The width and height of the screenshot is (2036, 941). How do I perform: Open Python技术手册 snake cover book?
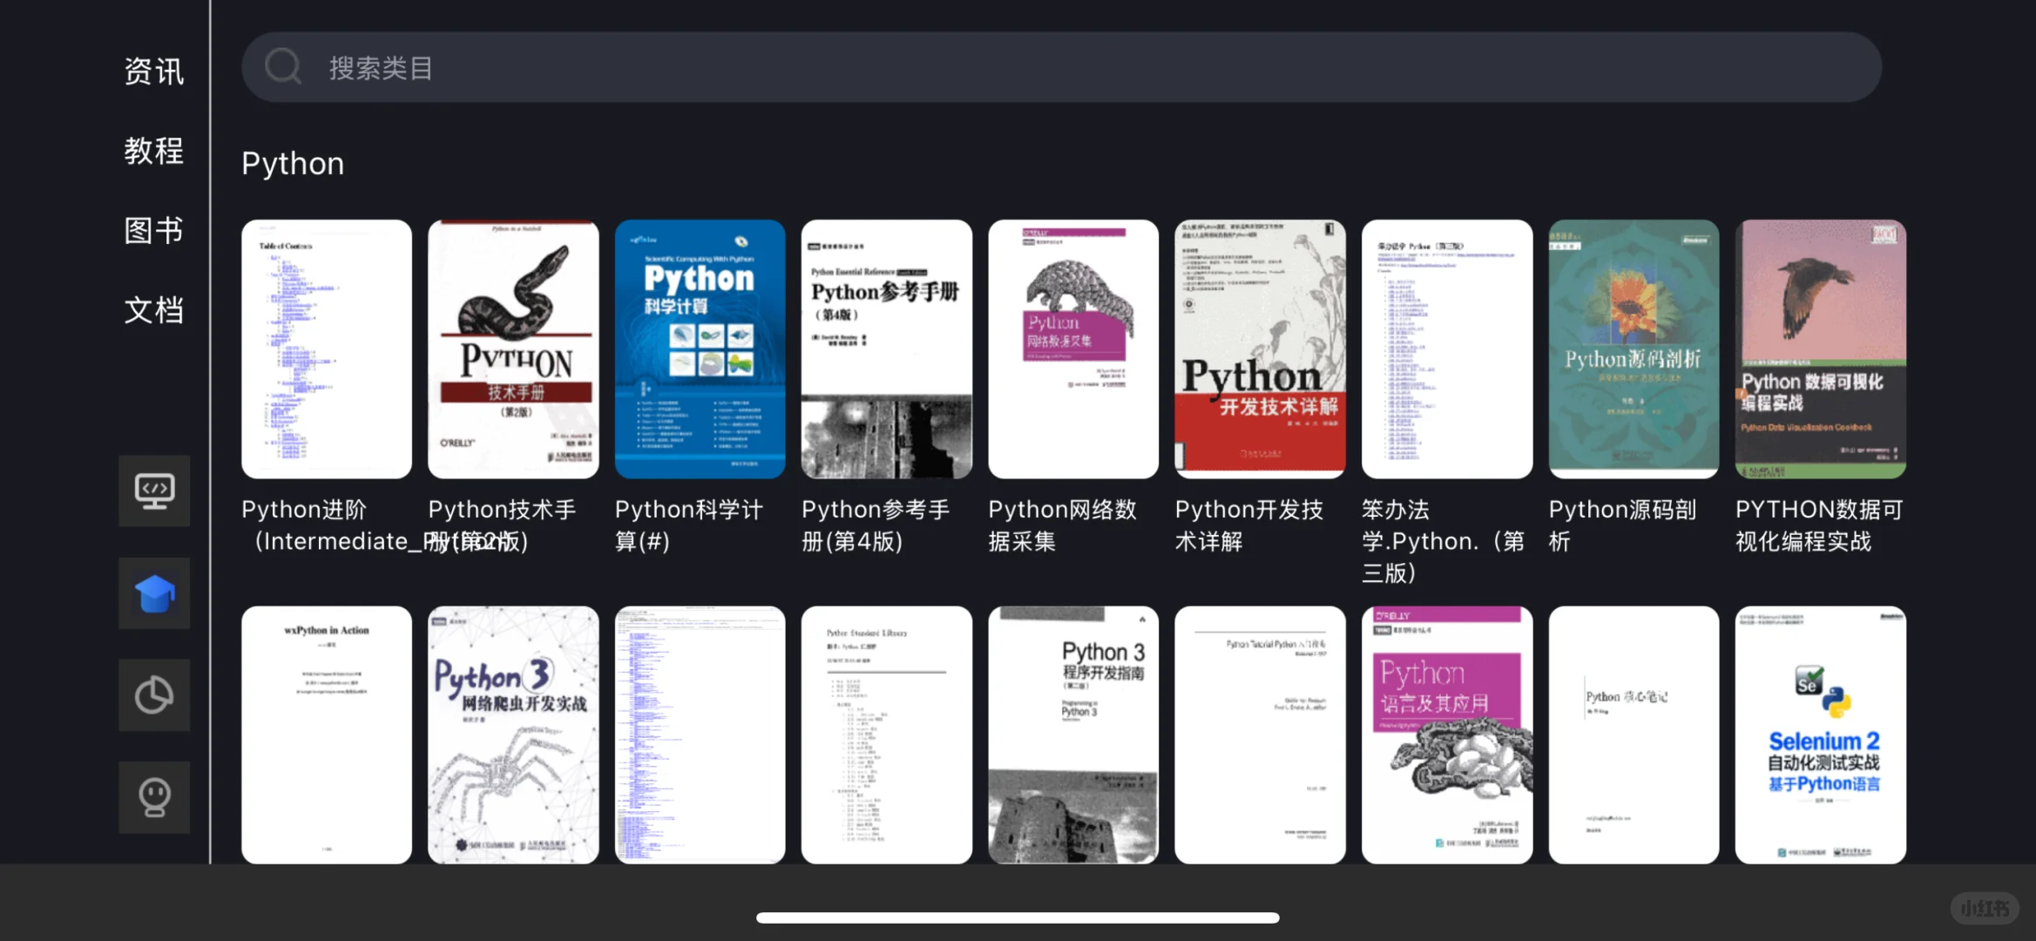click(x=513, y=349)
